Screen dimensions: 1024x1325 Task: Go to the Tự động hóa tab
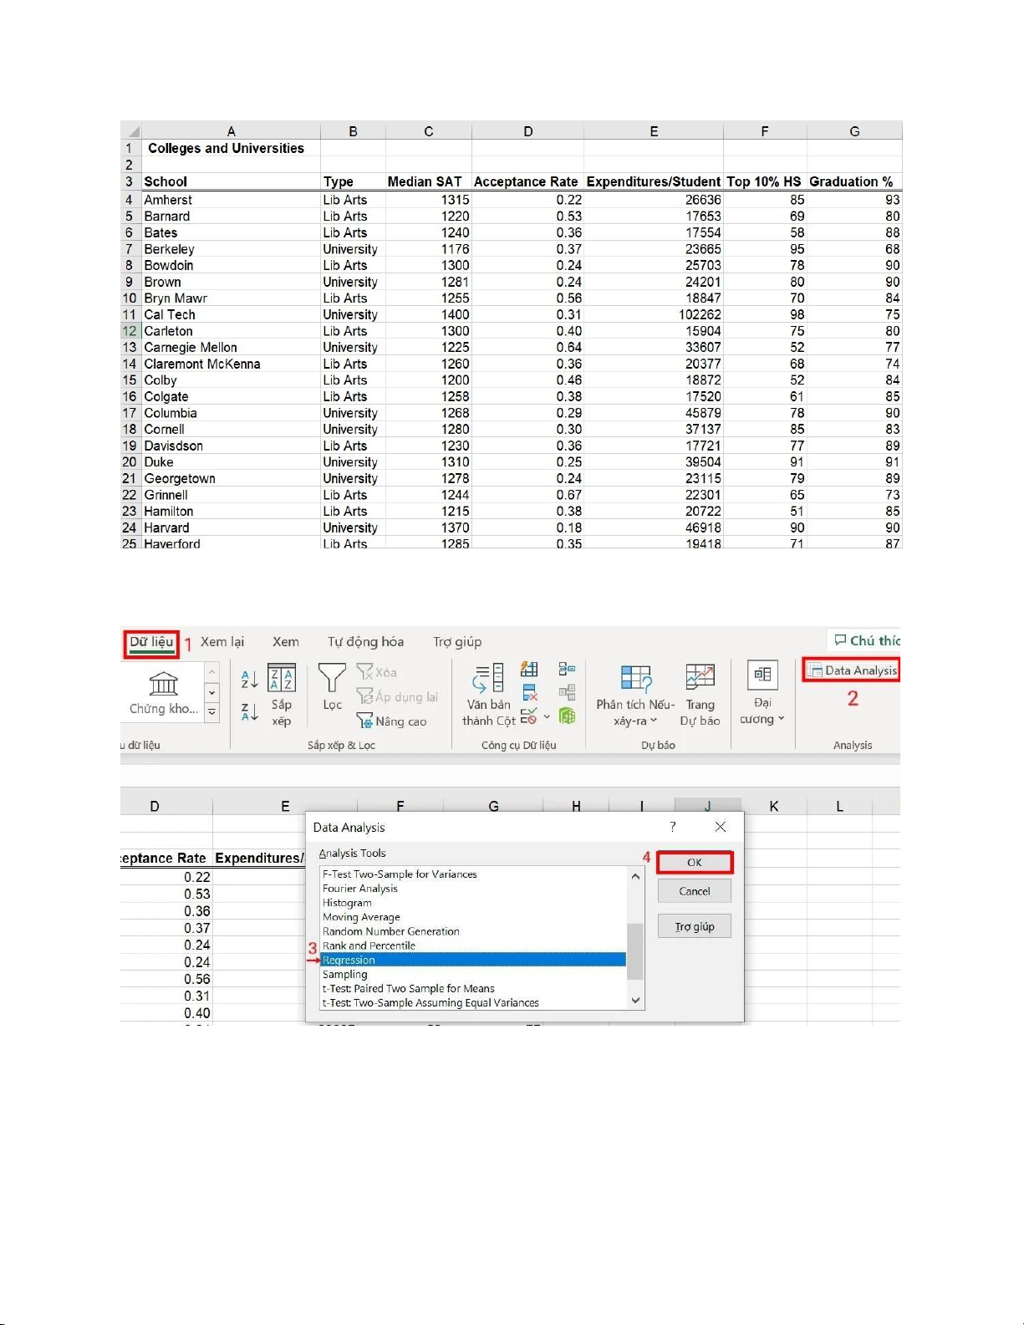coord(365,642)
